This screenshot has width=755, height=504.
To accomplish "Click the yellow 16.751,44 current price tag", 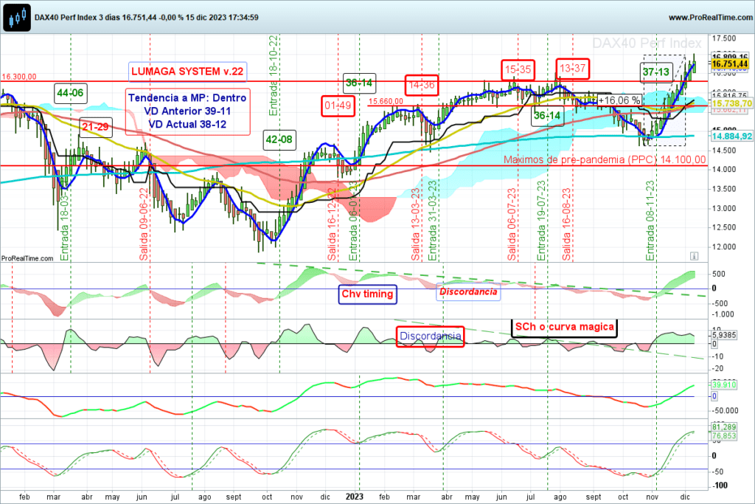I will (x=730, y=64).
